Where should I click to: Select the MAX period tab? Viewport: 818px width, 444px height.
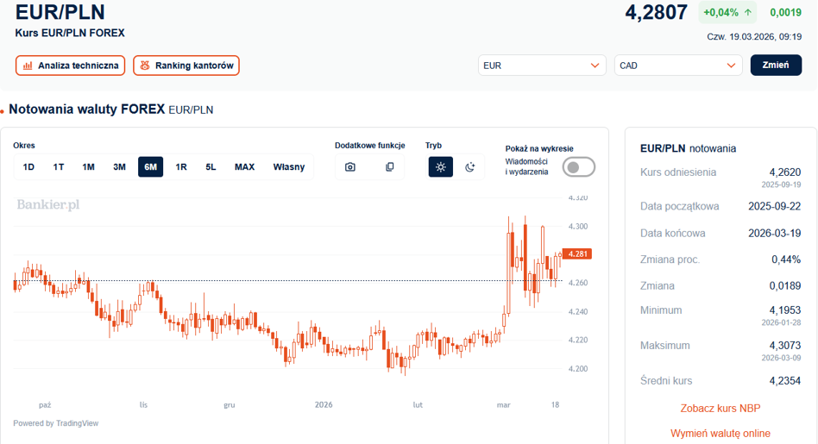click(245, 166)
